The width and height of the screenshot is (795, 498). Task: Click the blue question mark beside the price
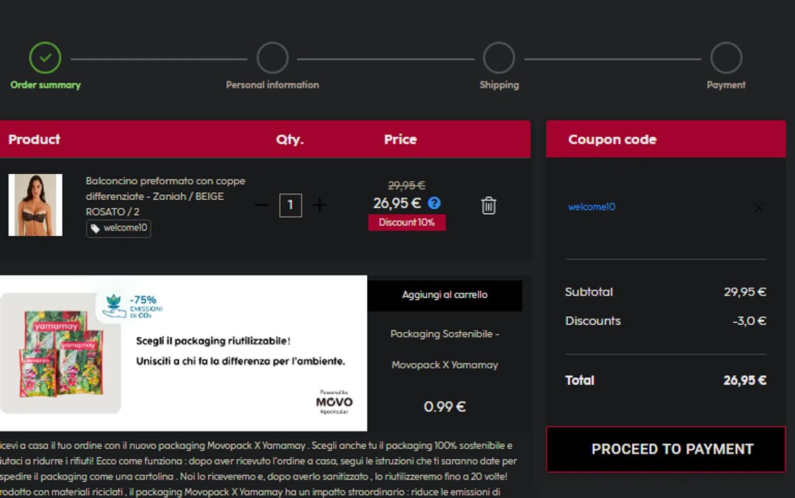[x=434, y=203]
